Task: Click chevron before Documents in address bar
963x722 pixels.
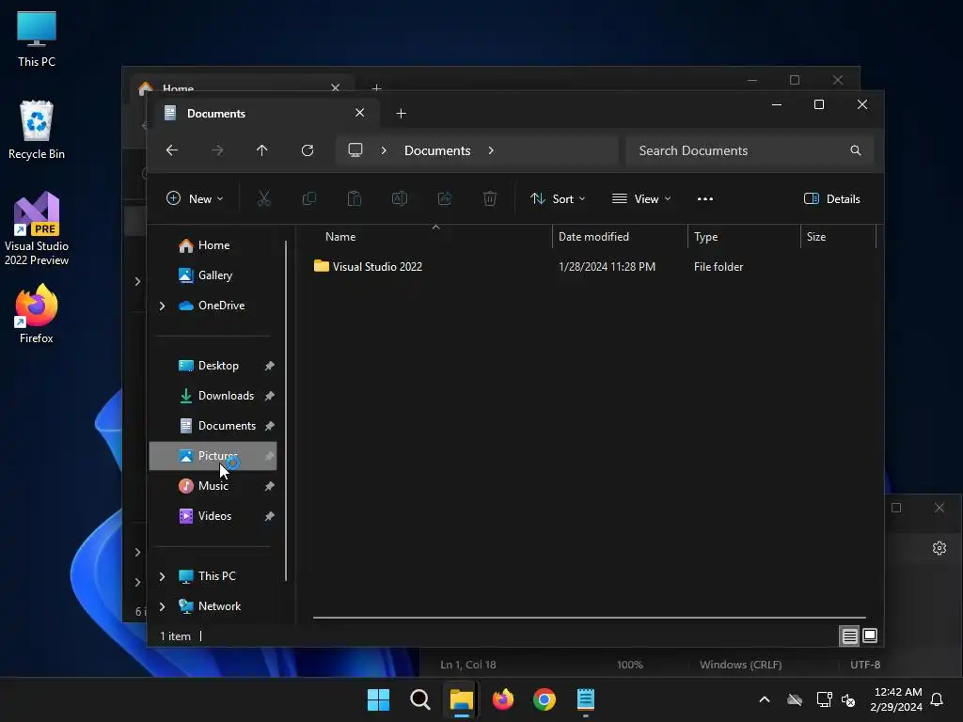Action: (384, 150)
